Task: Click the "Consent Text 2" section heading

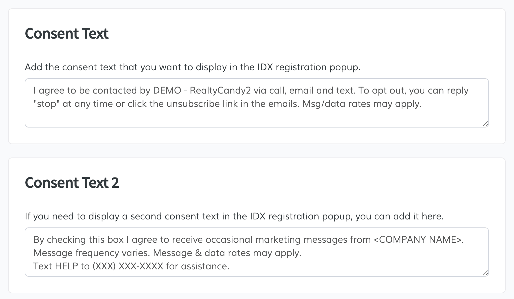Action: point(72,183)
